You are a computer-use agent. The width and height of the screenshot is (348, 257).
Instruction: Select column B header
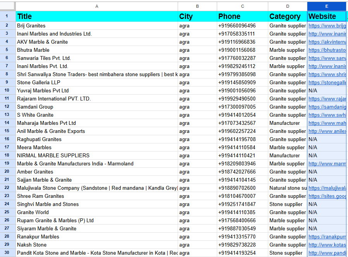pyautogui.click(x=197, y=6)
